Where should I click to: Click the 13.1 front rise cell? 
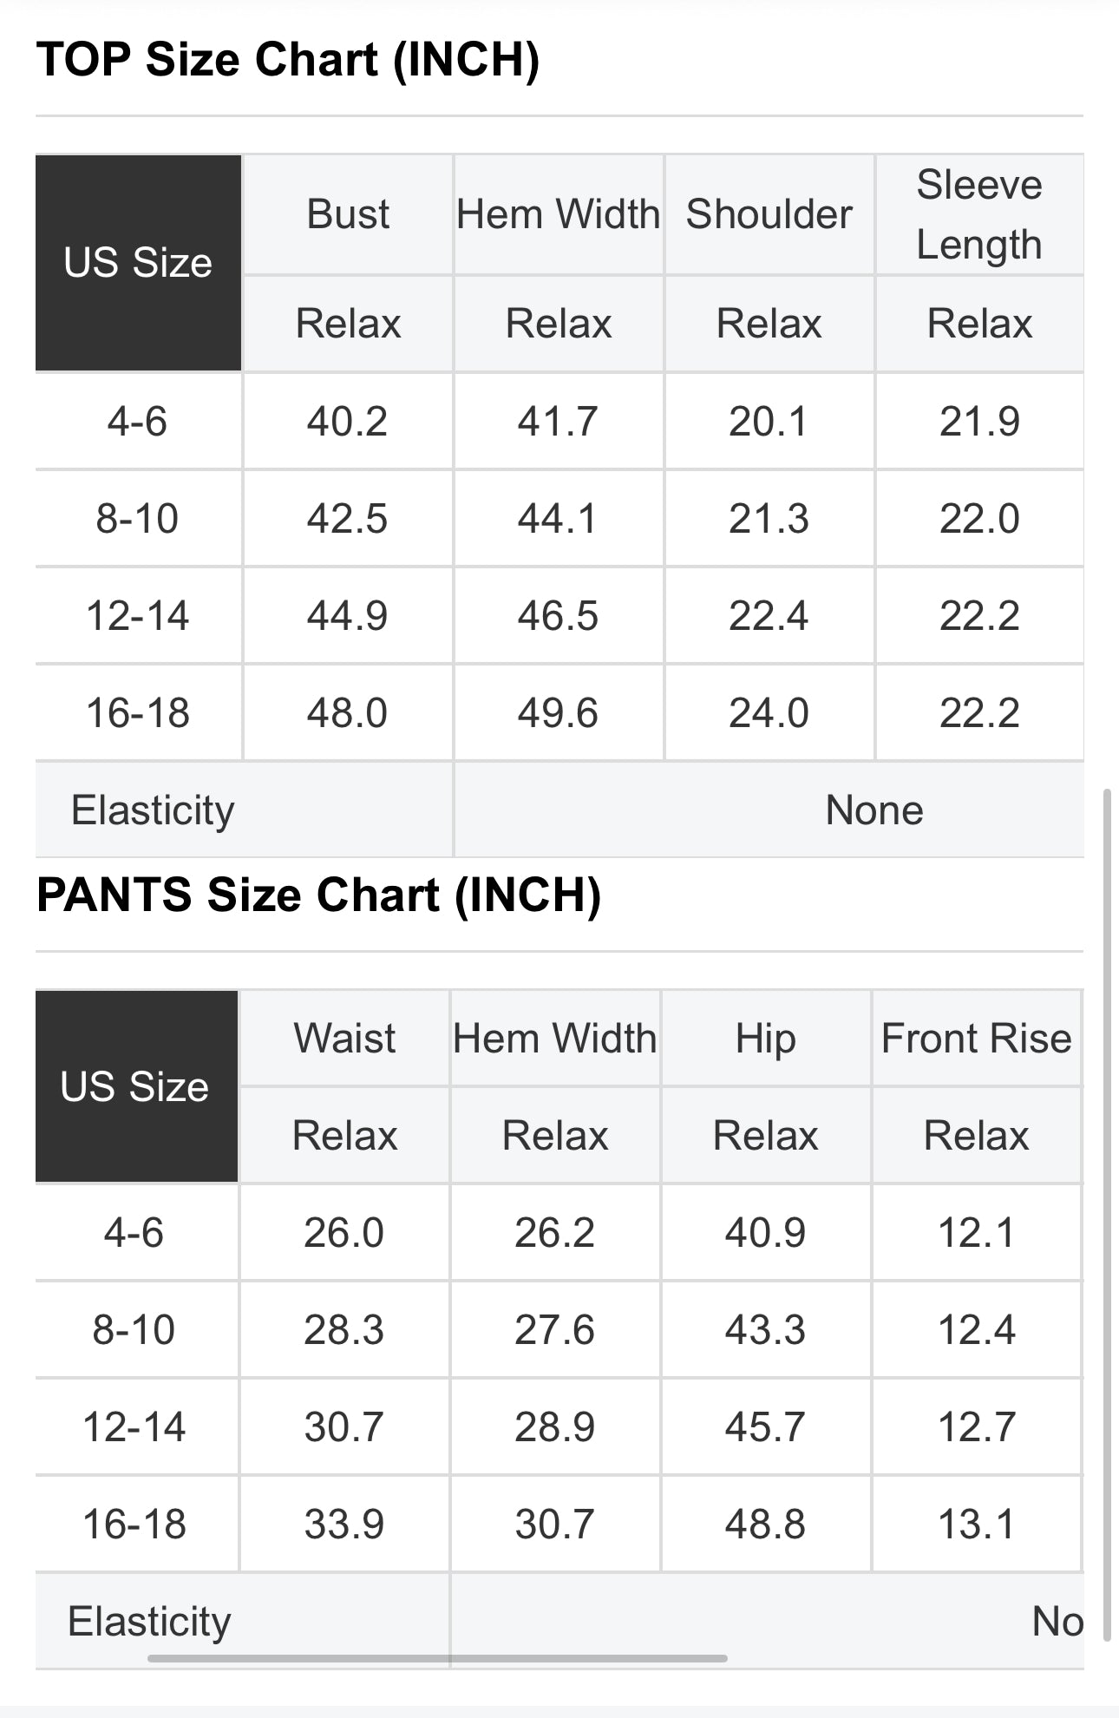pos(976,1524)
